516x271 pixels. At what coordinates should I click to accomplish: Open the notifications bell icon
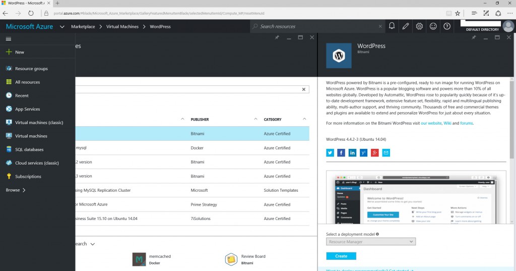[392, 26]
